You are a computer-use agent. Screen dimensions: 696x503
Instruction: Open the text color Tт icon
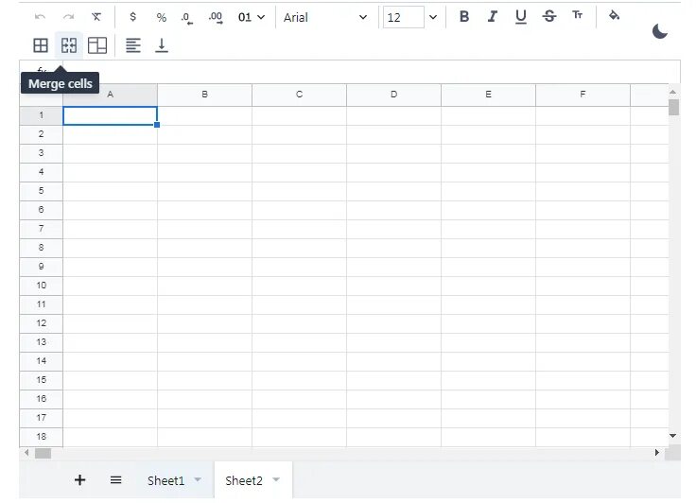578,15
